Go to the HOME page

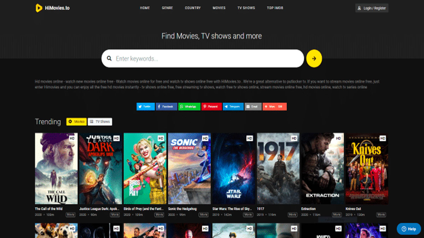(x=145, y=8)
